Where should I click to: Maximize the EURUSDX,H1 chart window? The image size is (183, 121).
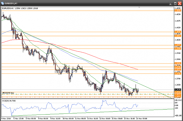click(x=175, y=4)
